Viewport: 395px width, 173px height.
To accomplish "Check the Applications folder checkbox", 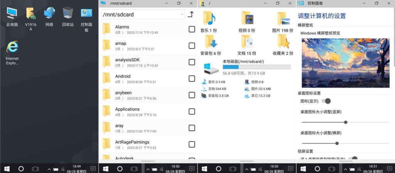I will point(192,112).
